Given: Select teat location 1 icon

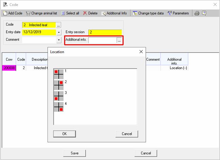Looking at the screenshot, I should 59,74.
